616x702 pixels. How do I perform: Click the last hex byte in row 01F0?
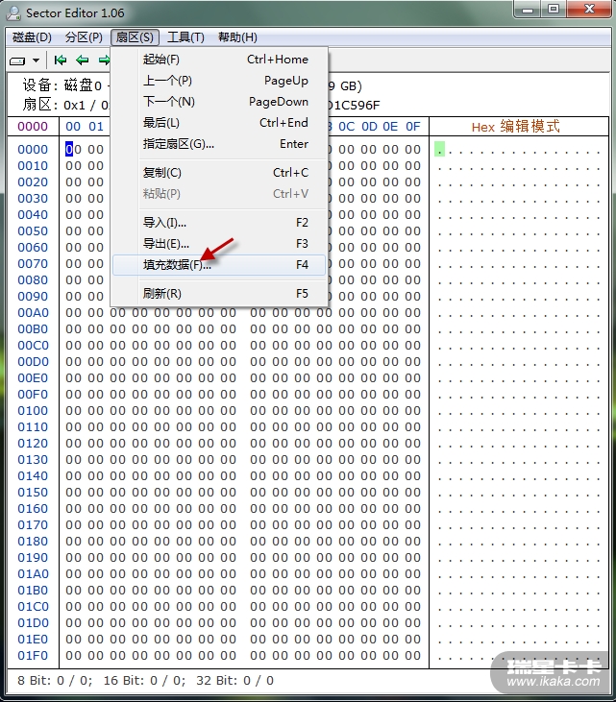[412, 656]
